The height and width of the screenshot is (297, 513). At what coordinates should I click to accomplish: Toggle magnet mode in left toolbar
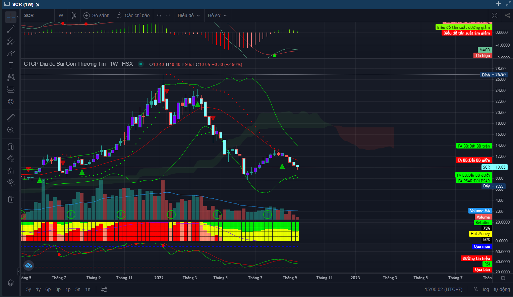click(11, 146)
